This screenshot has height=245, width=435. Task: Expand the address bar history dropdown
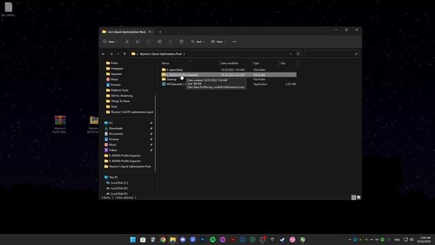tap(291, 54)
